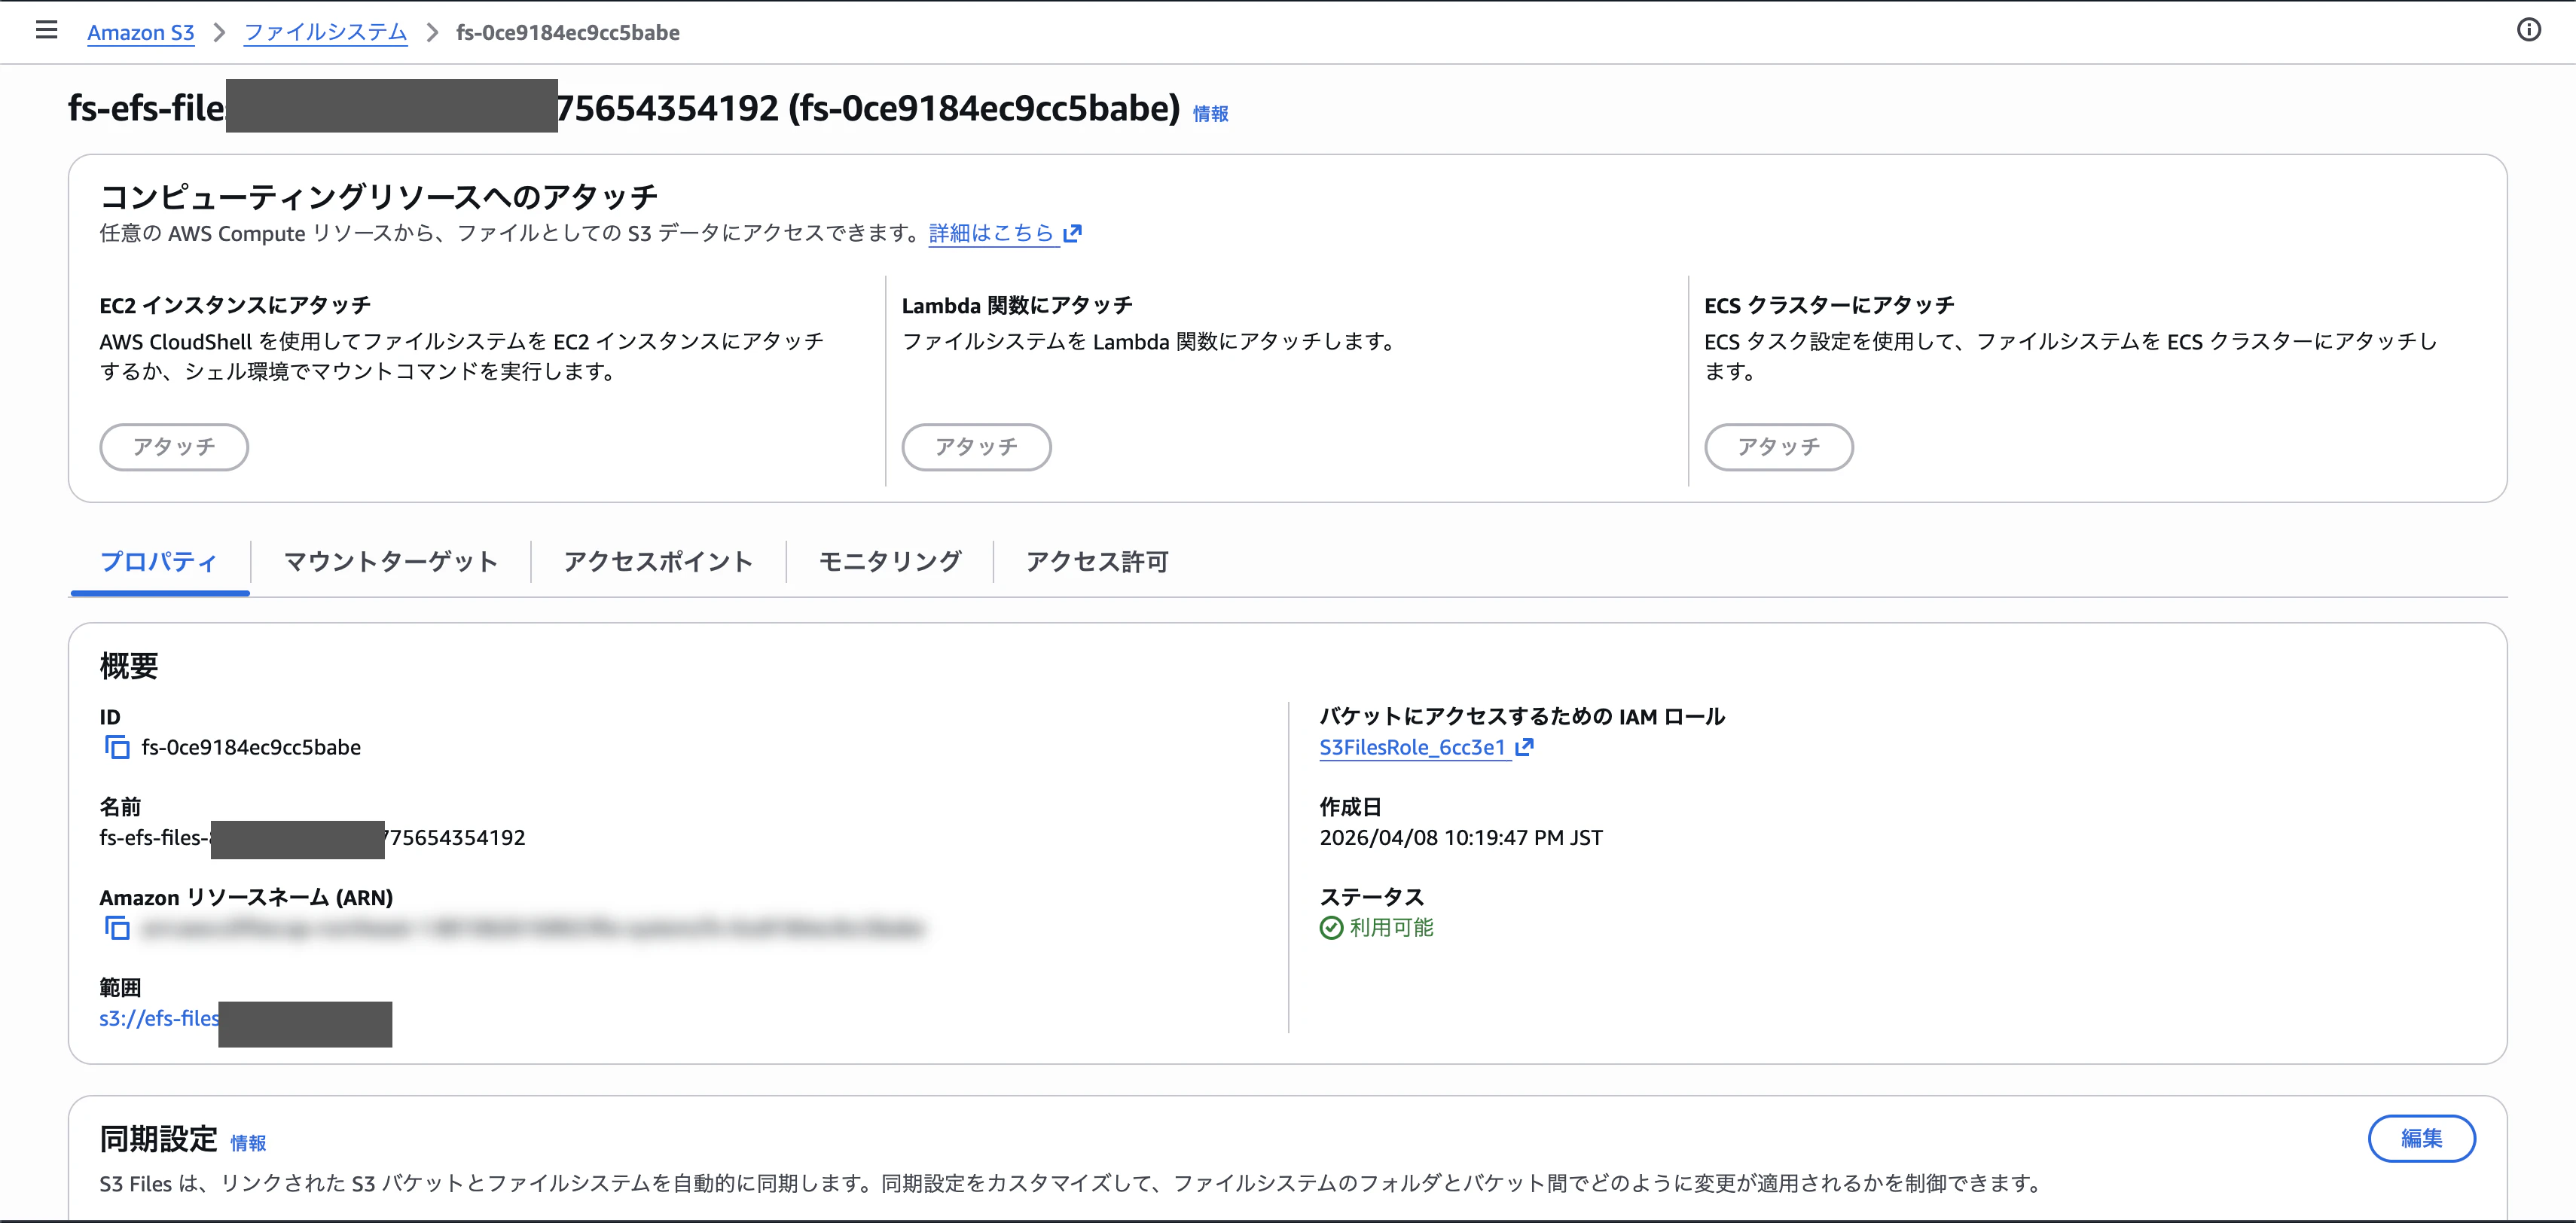The image size is (2576, 1223).
Task: Click アタッチ under Lambda 関数にアタッチ
Action: point(976,447)
